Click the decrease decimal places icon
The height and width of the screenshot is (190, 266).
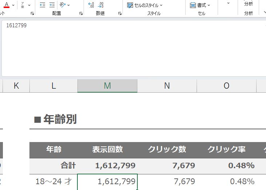101,5
